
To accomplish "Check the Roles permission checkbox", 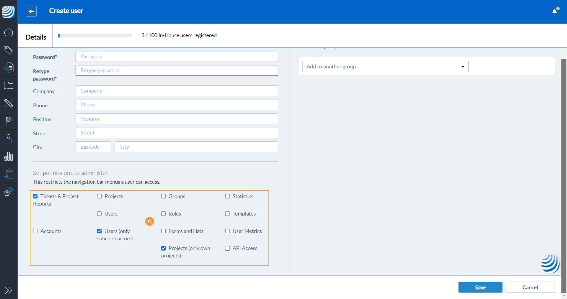I will click(163, 214).
